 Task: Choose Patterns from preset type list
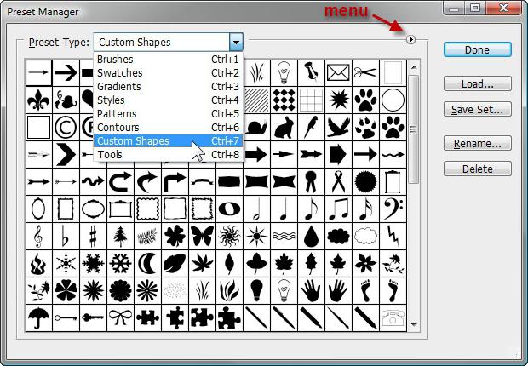(168, 114)
